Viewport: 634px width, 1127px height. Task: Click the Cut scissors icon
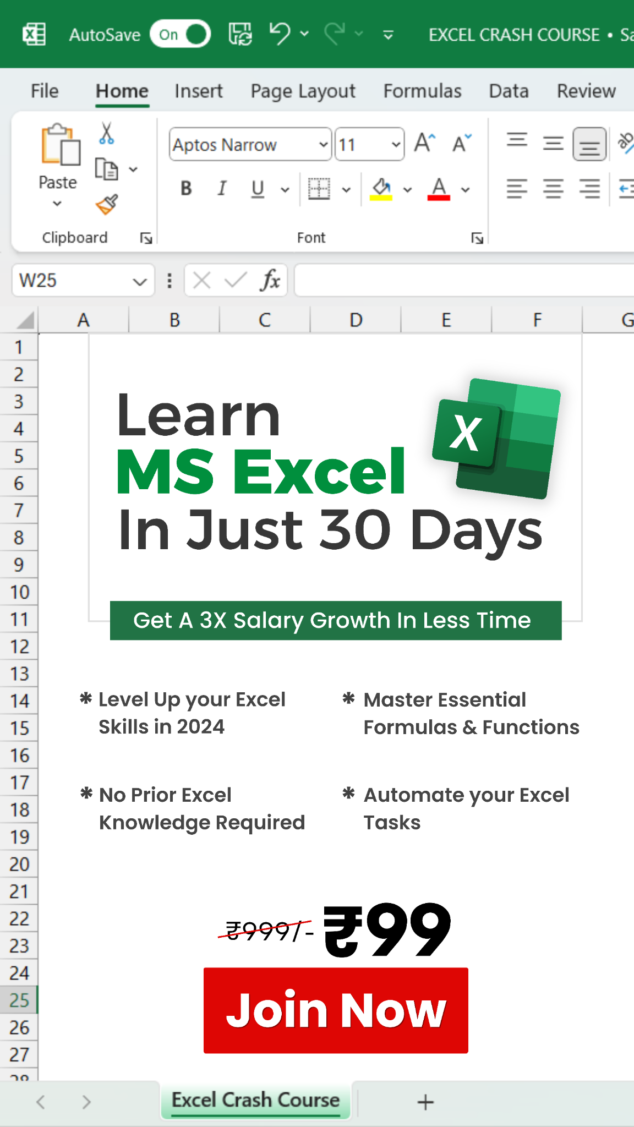107,133
